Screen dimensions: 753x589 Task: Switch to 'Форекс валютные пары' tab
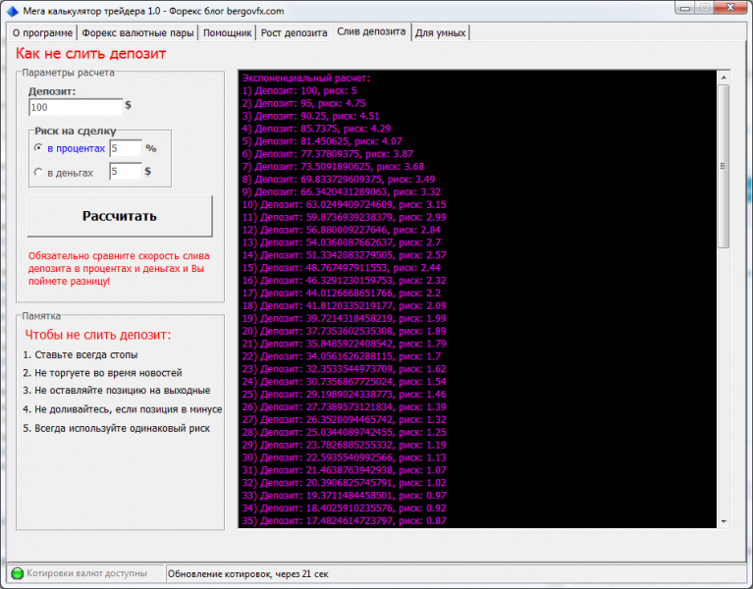click(137, 32)
